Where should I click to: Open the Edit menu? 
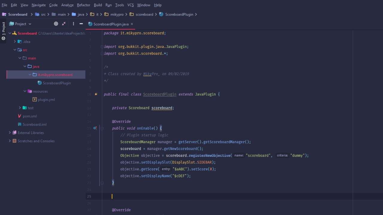[x=14, y=5]
